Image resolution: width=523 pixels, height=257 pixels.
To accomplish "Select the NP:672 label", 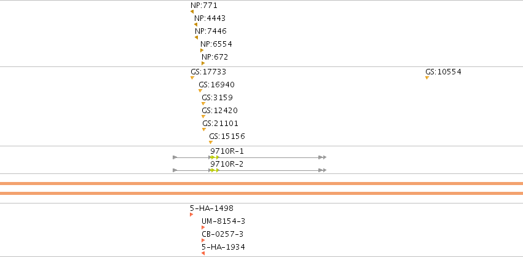I will point(215,57).
